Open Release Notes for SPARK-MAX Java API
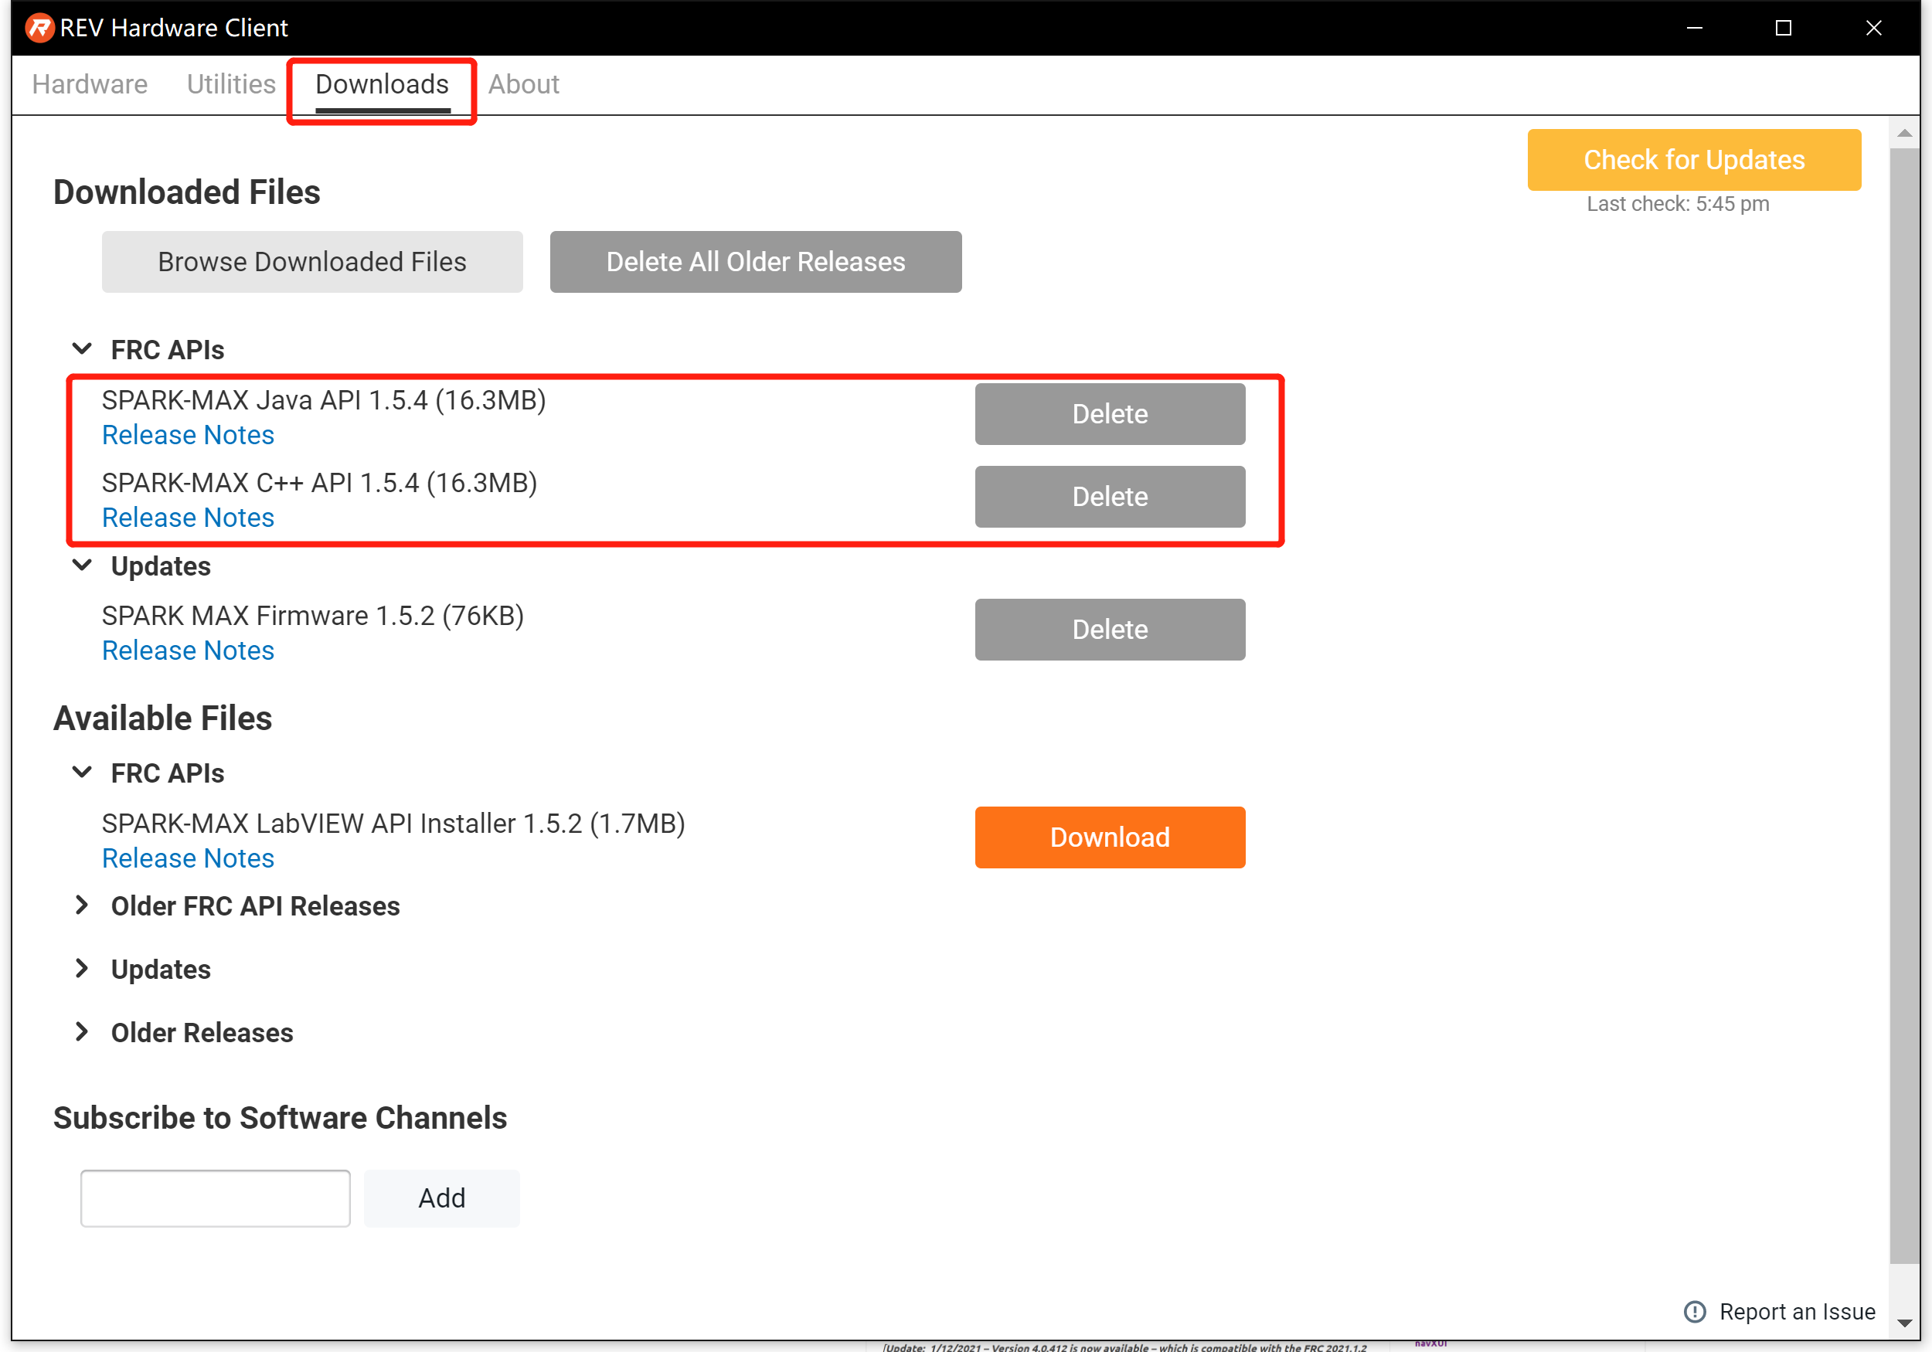 [188, 435]
